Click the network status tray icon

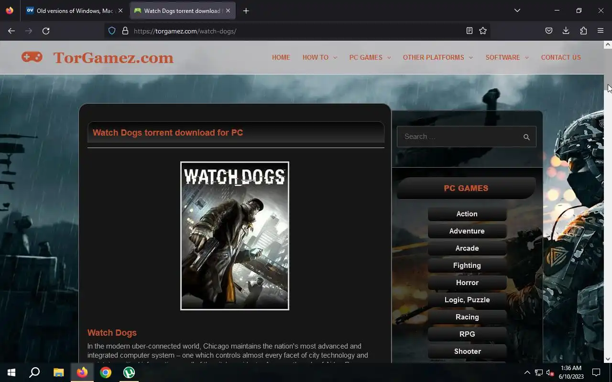point(539,372)
